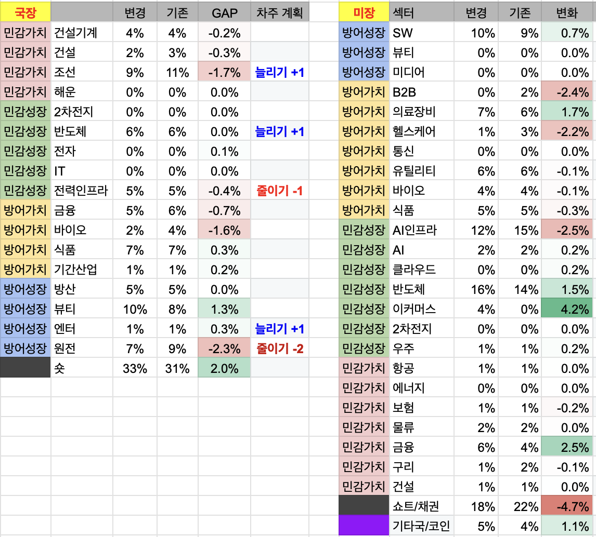The height and width of the screenshot is (537, 596).
Task: Select the 클라우드 sector cell
Action: point(421,269)
